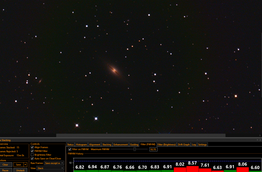Click the Maximum FWHM label

pyautogui.click(x=100, y=149)
